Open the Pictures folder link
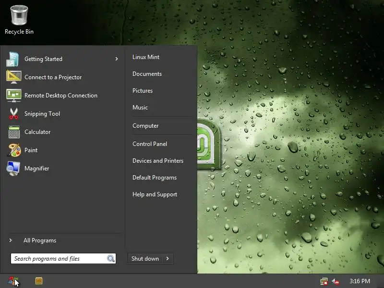The image size is (384, 288). (143, 91)
